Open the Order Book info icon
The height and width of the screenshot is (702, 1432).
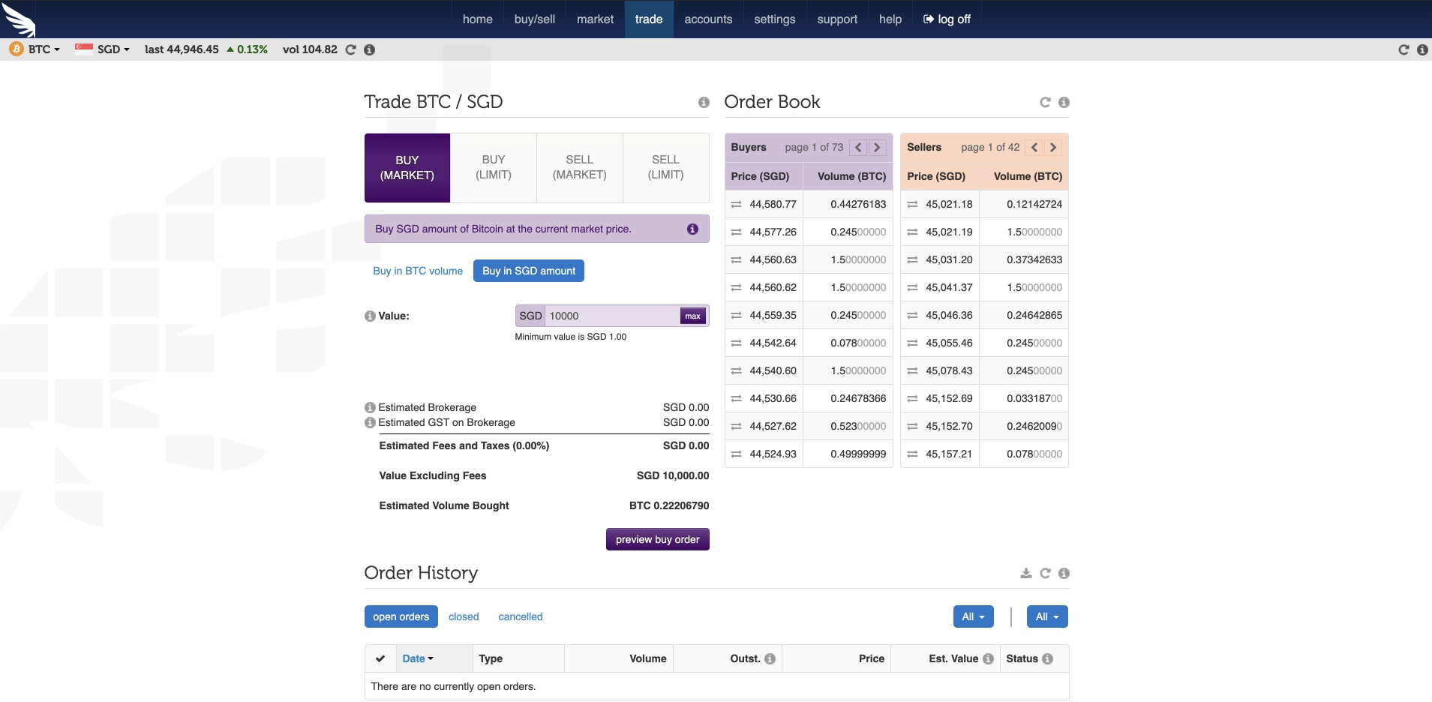(1064, 102)
